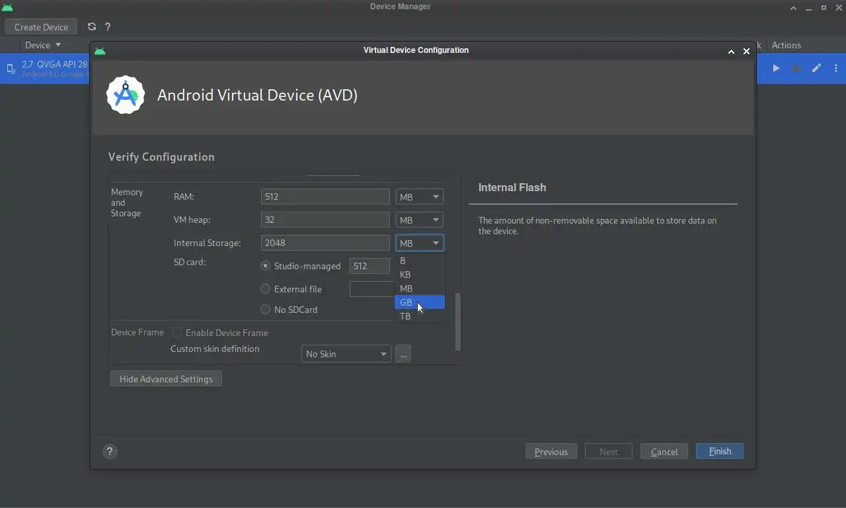Choose GB unit from dropdown list
Screen dimensions: 846x508
(420, 302)
